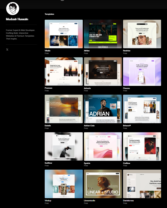167x208 pixels.
Task: Open the Adverix template thumbnail
Action: [x=103, y=72]
